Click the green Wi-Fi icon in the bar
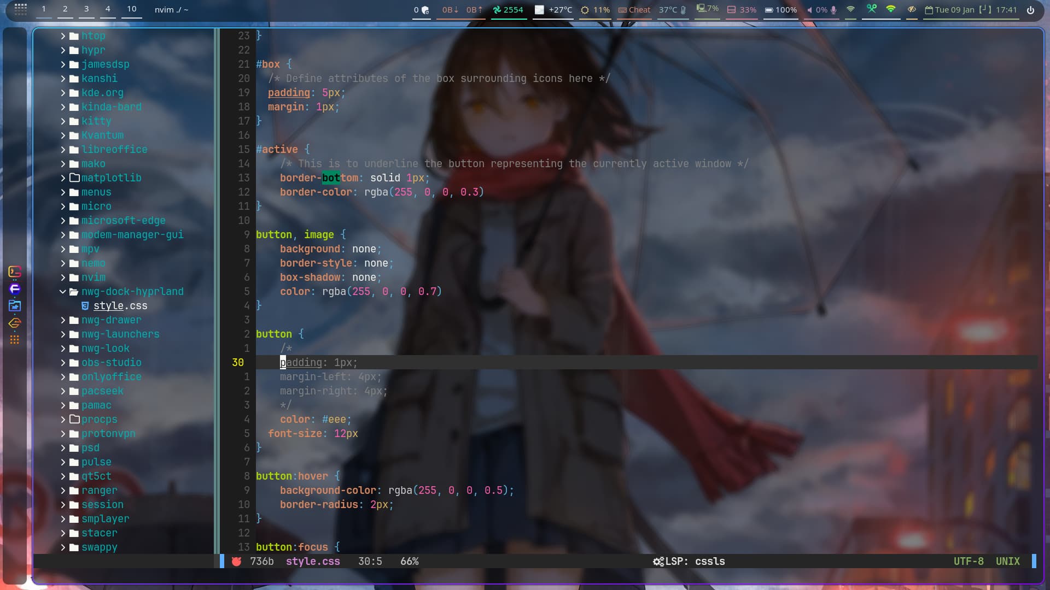Viewport: 1050px width, 590px height. pyautogui.click(x=891, y=9)
